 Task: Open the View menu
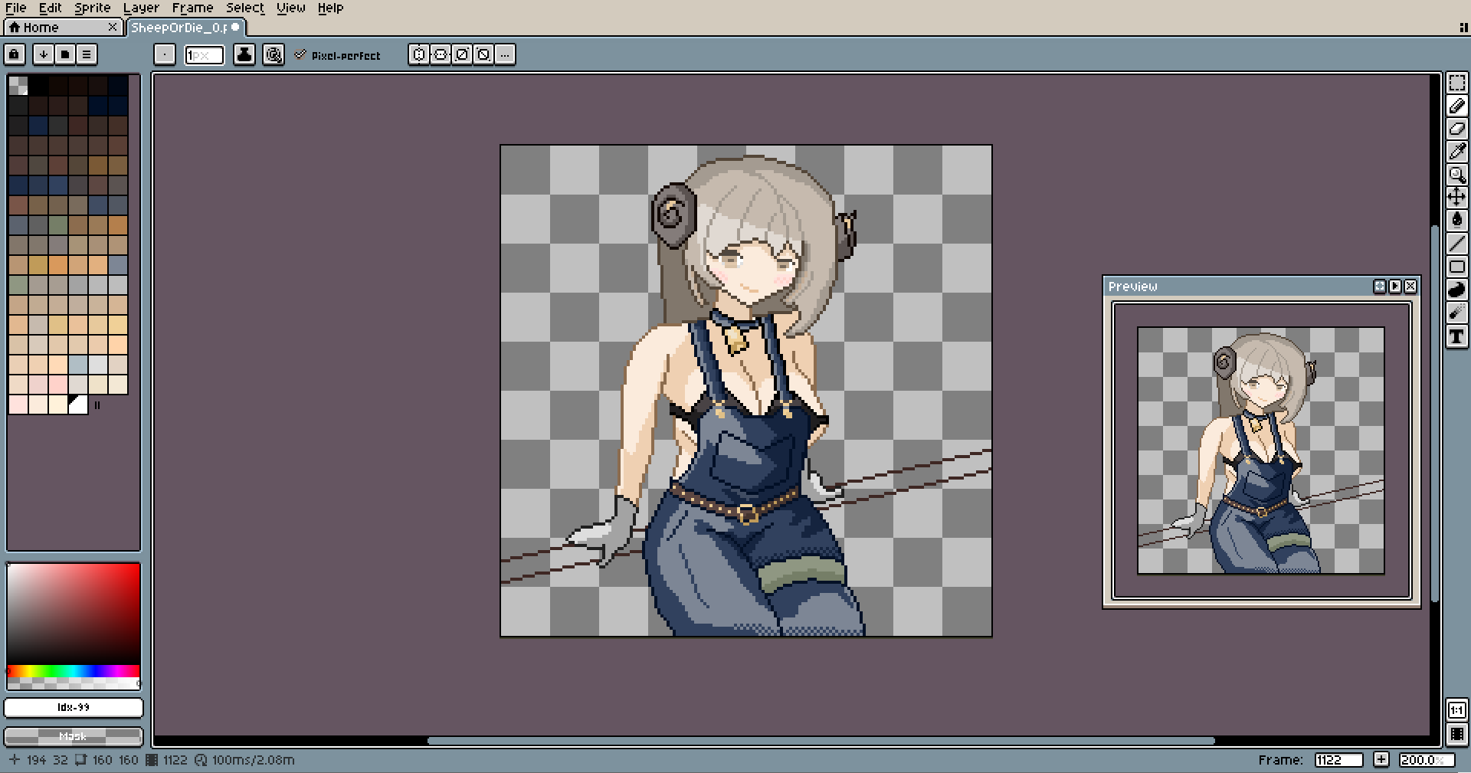(x=290, y=8)
